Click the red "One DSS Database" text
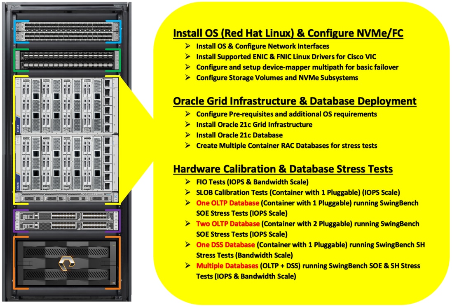 (x=225, y=245)
